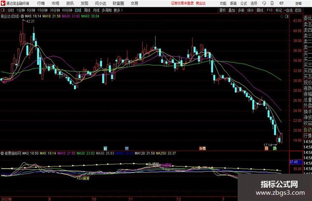Click the MA20: 23.92 indicator label
Viewport: 312px width, 201px height.
click(x=71, y=16)
